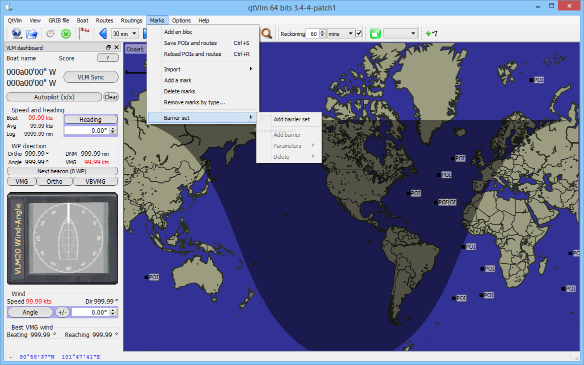Click the Coast label on the map
Image resolution: width=584 pixels, height=365 pixels.
[x=135, y=49]
